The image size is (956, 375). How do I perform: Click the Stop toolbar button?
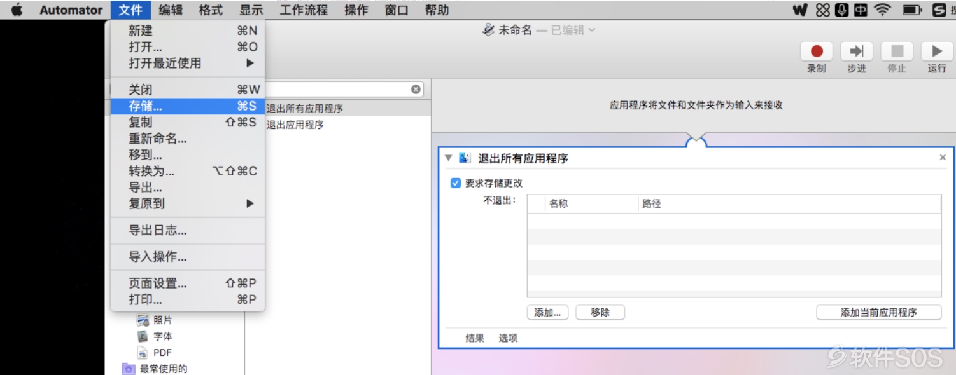pyautogui.click(x=897, y=51)
